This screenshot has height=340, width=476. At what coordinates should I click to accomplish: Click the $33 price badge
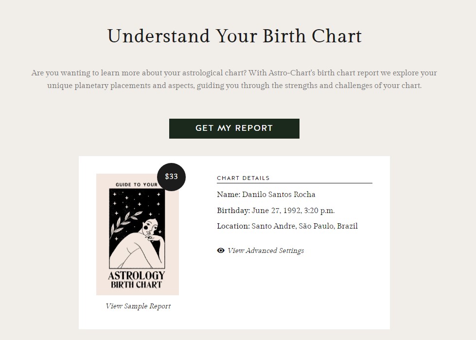(x=171, y=177)
